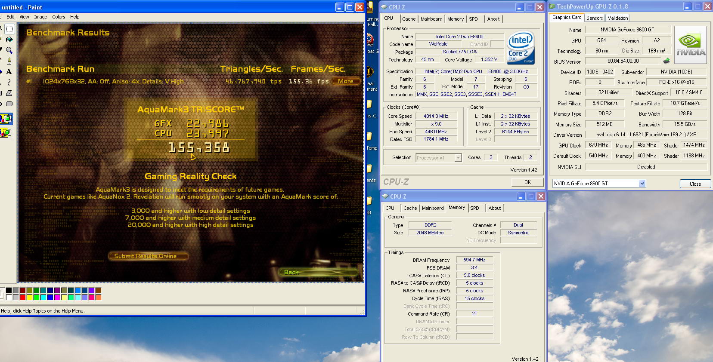Open Mainboard tab in bottom CPU-Z window
The image size is (713, 362).
coord(433,208)
